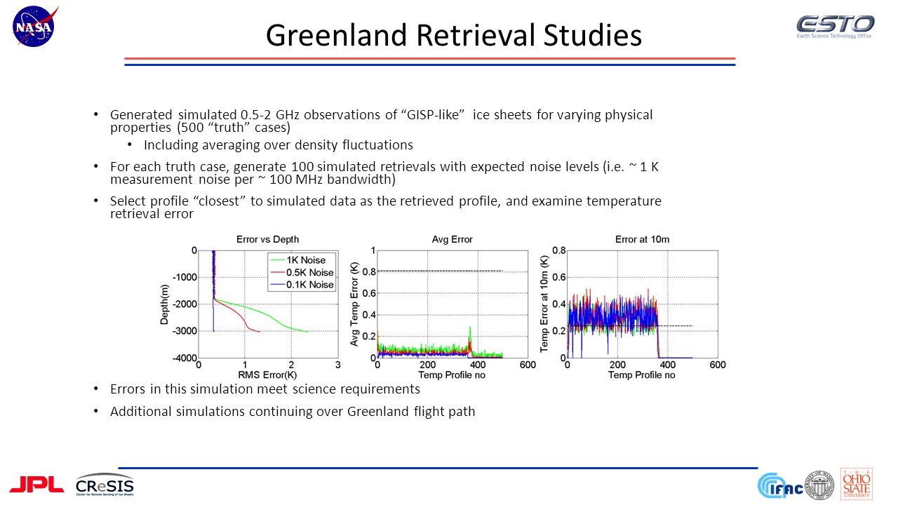Click the Avg Error chart
Image resolution: width=898 pixels, height=505 pixels.
[442, 307]
